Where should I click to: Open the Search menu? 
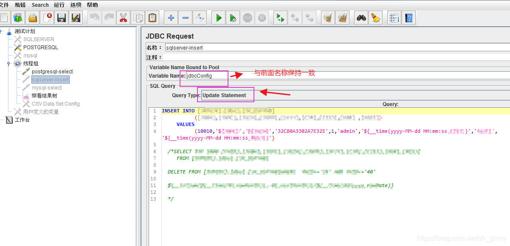coord(40,5)
